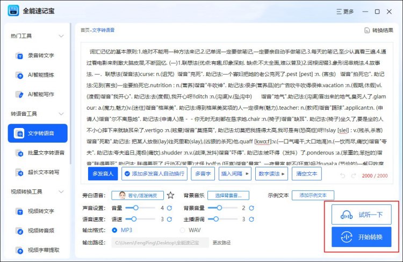Screen dimensions: 403x262
Task: Click 清空文本 to clear text
Action: pyautogui.click(x=307, y=174)
